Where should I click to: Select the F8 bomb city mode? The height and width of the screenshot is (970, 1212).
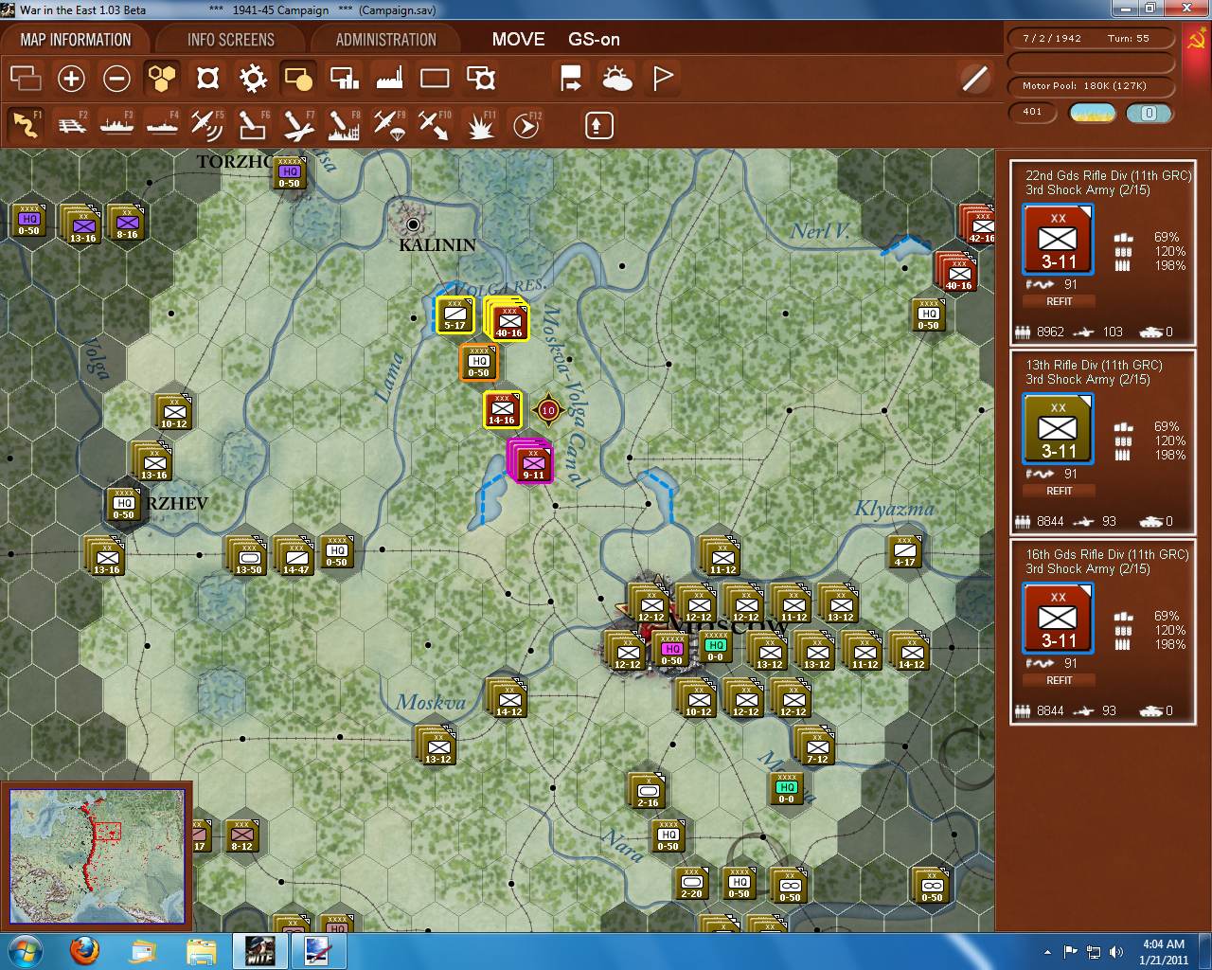pos(344,124)
